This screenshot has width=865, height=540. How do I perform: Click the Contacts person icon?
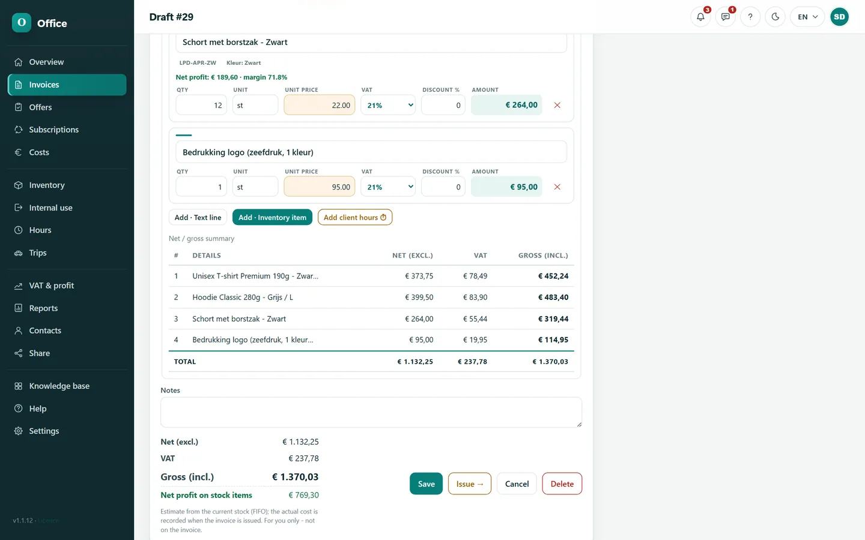tap(18, 331)
